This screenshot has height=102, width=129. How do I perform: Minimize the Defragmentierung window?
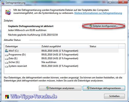pyautogui.click(x=110, y=2)
